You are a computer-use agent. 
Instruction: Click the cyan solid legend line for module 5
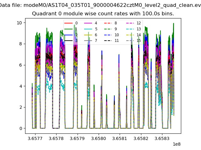(88, 29)
